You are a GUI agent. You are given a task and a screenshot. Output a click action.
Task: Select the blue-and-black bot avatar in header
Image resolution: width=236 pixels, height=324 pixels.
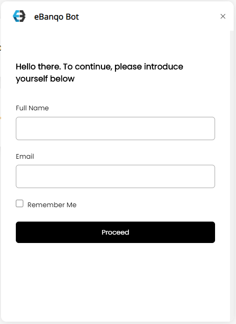(x=19, y=16)
